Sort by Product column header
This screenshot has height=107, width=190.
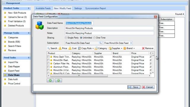tap(59, 53)
